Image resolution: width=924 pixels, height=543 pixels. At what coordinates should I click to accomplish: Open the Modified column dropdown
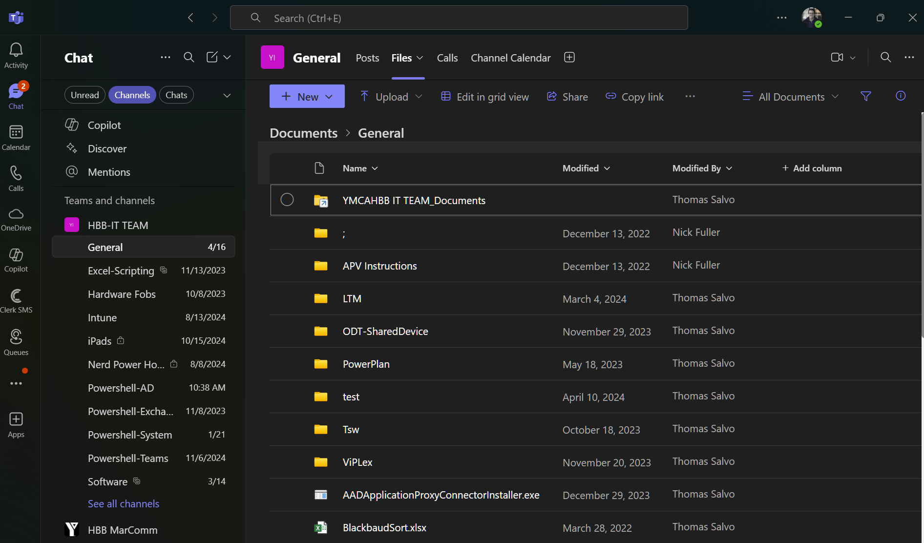point(586,168)
